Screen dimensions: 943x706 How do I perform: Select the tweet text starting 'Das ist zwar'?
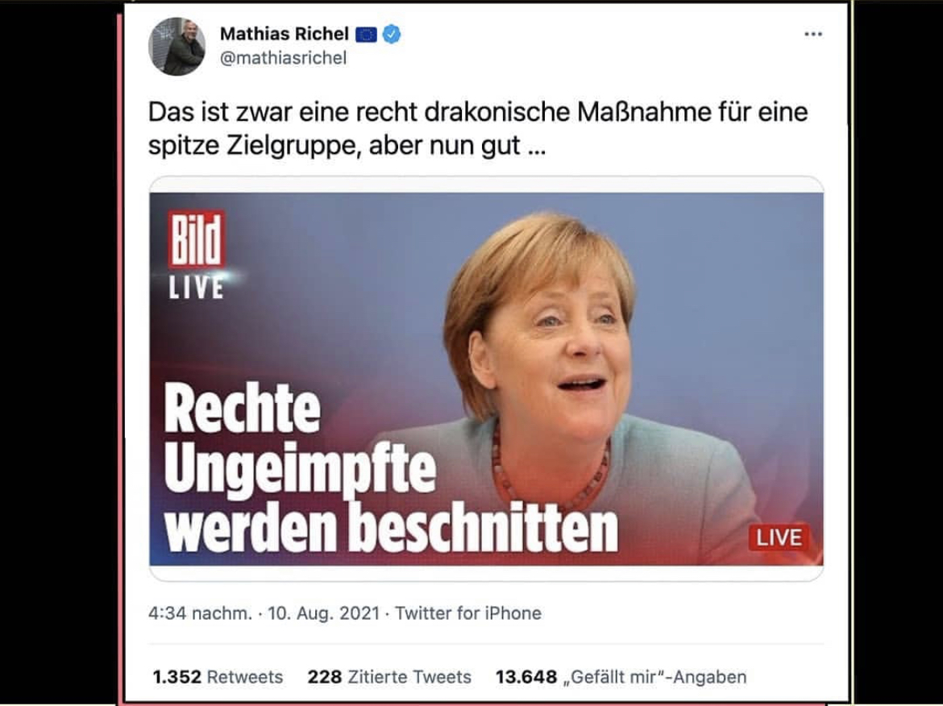(477, 129)
